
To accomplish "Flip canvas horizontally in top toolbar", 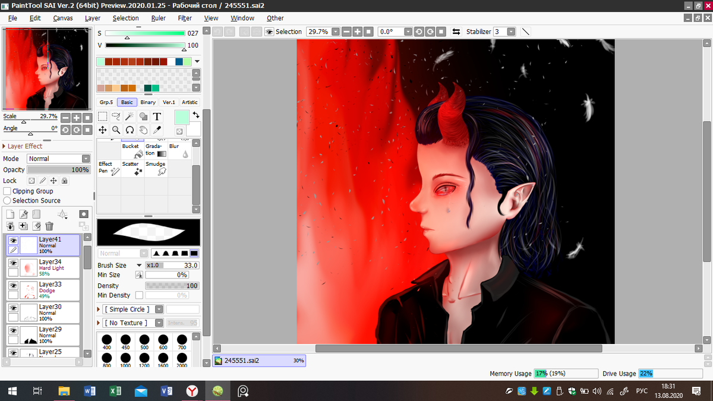I will [456, 31].
